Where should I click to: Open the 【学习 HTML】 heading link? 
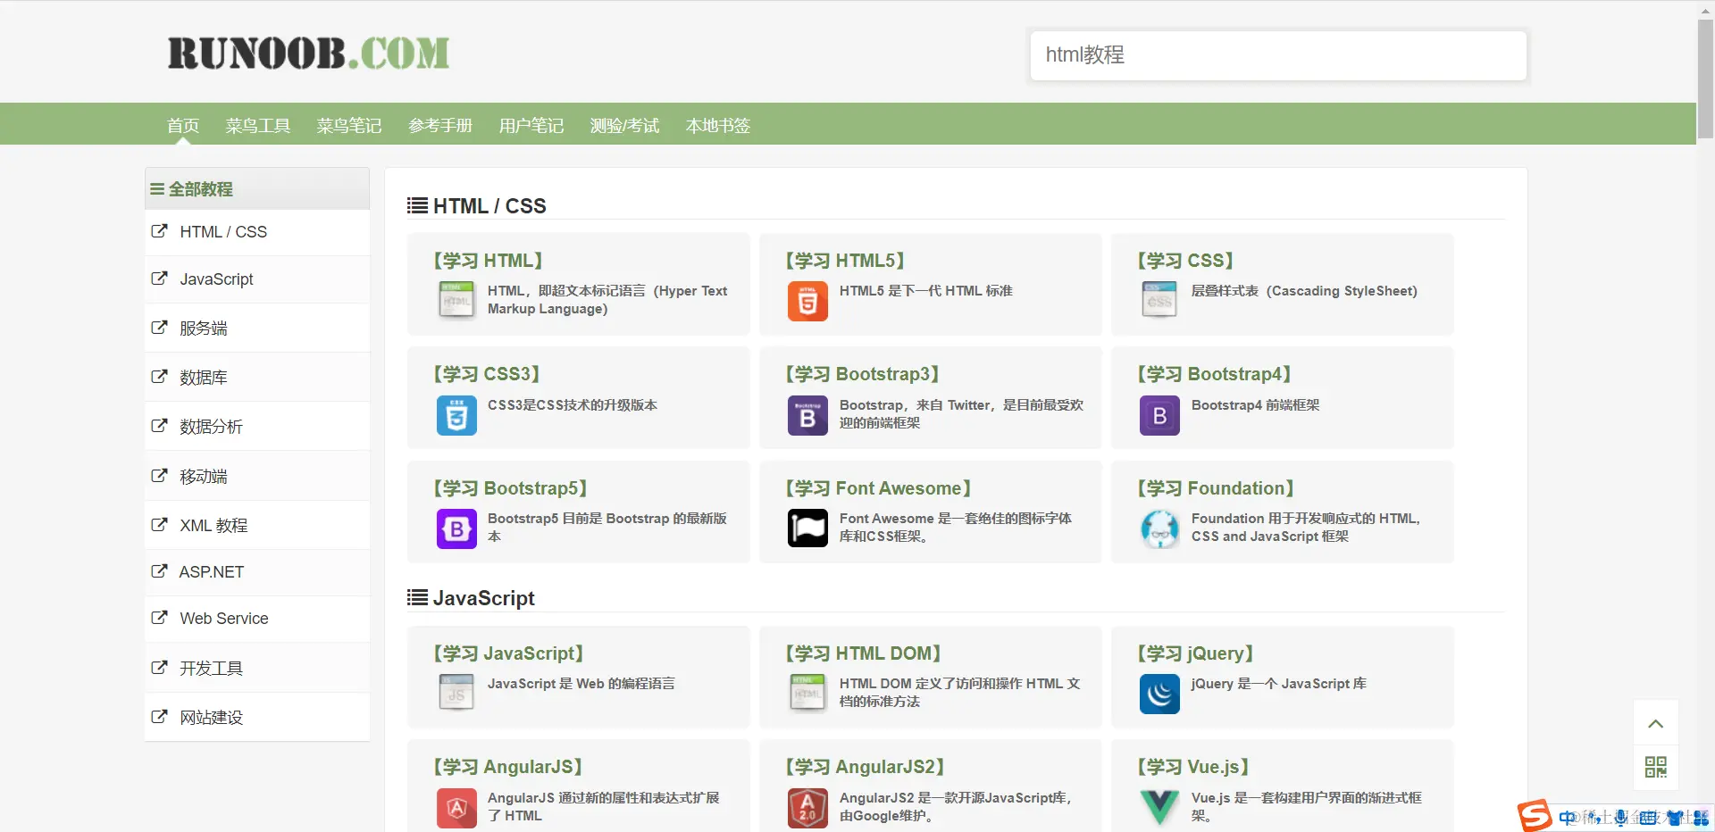(488, 261)
